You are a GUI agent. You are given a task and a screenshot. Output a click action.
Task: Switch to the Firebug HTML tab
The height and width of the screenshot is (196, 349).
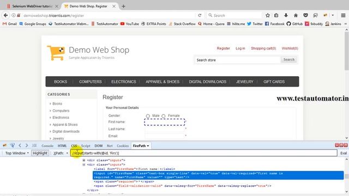[x=62, y=146]
